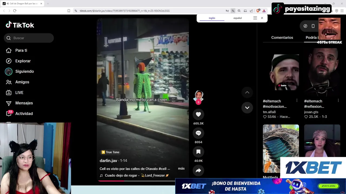Open comments via speech bubble icon
This screenshot has height=194, width=346.
pyautogui.click(x=198, y=133)
